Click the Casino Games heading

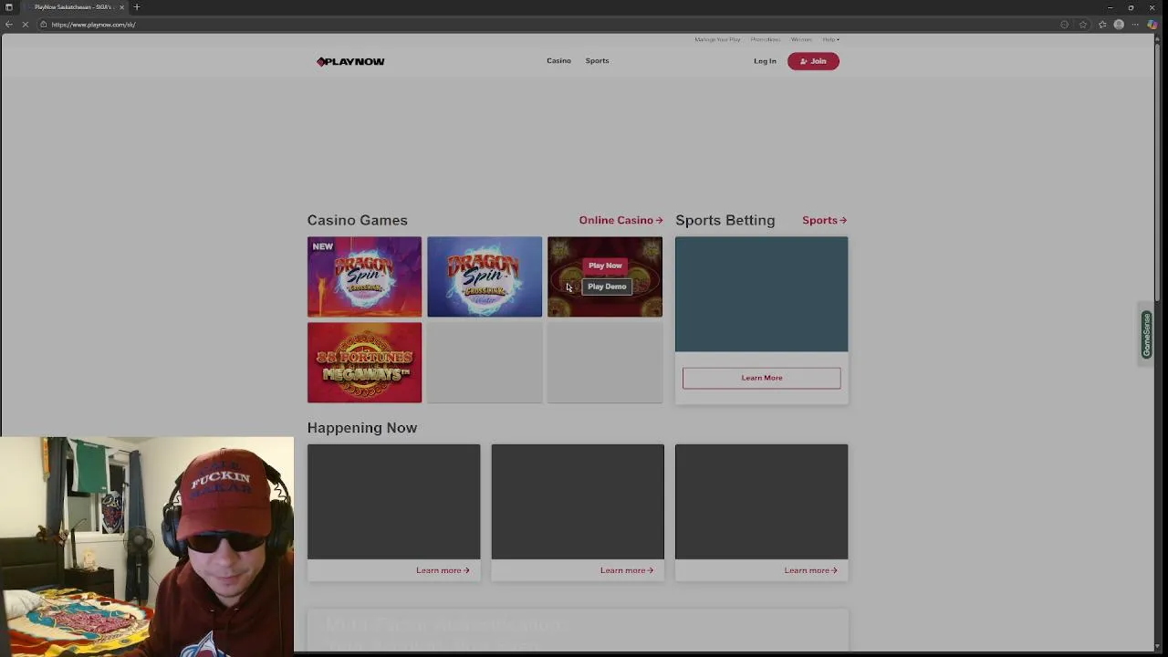click(357, 220)
